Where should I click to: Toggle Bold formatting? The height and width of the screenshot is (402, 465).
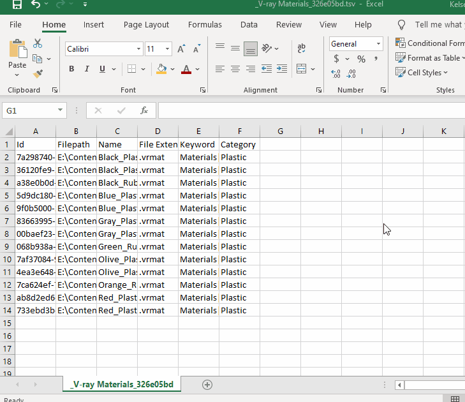pyautogui.click(x=71, y=69)
